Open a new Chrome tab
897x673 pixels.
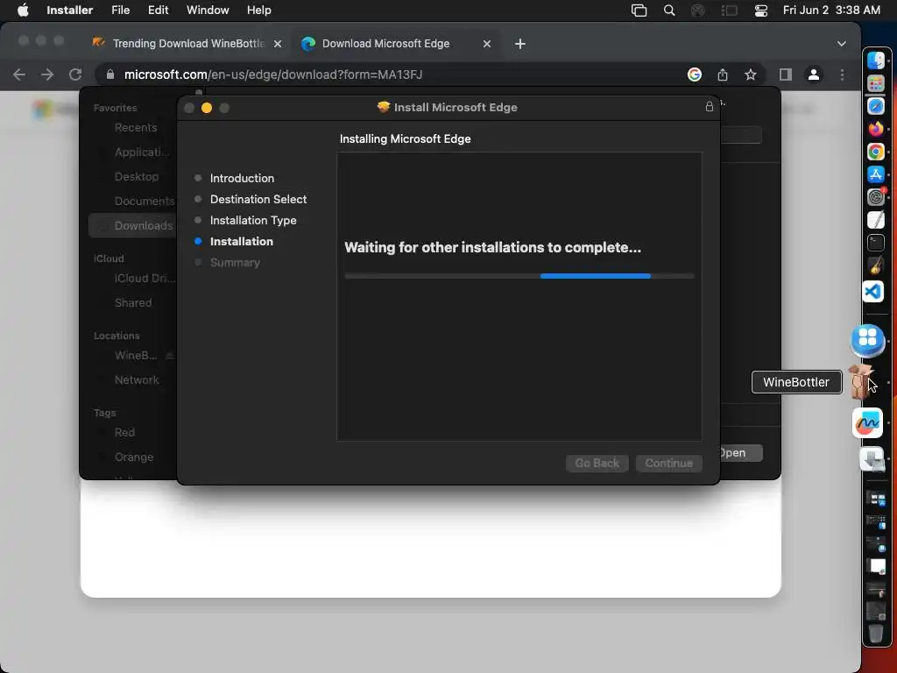pyautogui.click(x=520, y=44)
